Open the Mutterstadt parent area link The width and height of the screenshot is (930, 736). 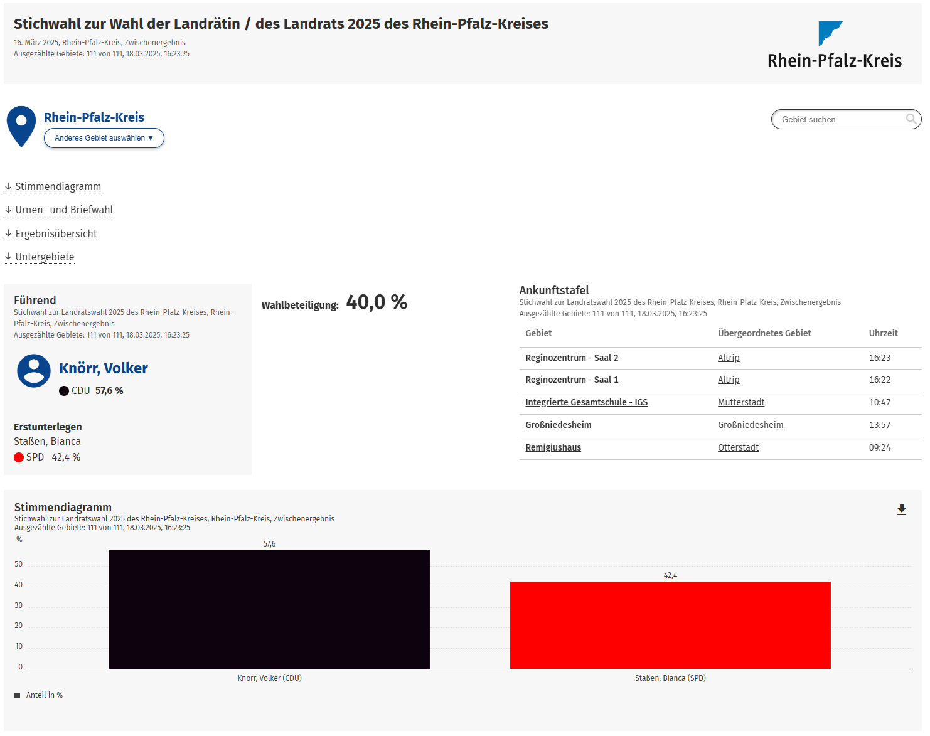coord(741,402)
